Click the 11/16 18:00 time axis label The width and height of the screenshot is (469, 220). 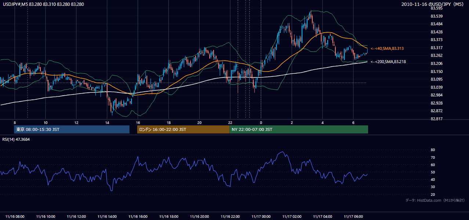tap(169, 217)
